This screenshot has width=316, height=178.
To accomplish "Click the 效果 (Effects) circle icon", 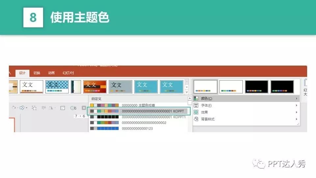I will click(196, 112).
